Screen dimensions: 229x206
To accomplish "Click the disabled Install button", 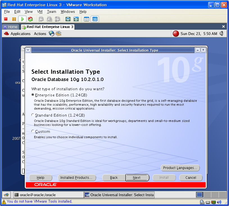I will tap(164, 178).
